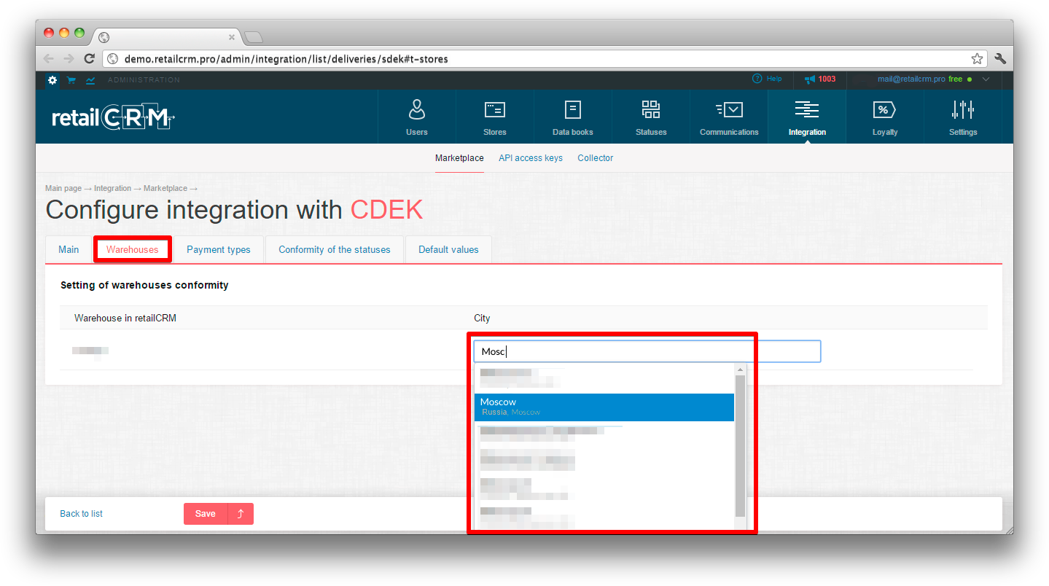Switch to the Marketplace sub-tab

(459, 158)
